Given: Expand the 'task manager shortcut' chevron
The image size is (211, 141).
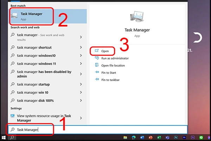Looking at the screenshot, I should (81, 47).
